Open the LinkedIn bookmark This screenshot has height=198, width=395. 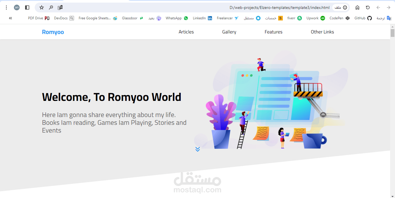(x=202, y=18)
